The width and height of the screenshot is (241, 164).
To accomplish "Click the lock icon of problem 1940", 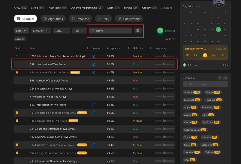I will pos(17,153).
